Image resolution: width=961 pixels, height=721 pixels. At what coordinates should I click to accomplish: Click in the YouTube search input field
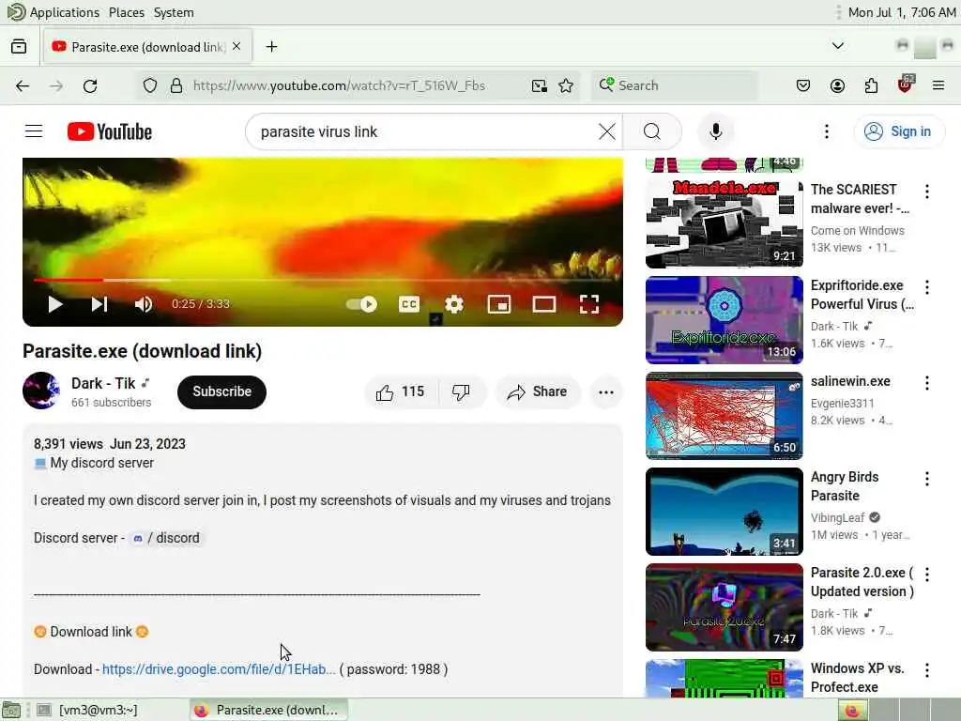tap(423, 131)
